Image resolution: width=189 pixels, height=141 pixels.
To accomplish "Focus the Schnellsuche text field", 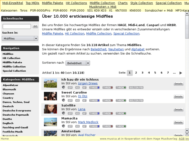I will click(17, 26).
